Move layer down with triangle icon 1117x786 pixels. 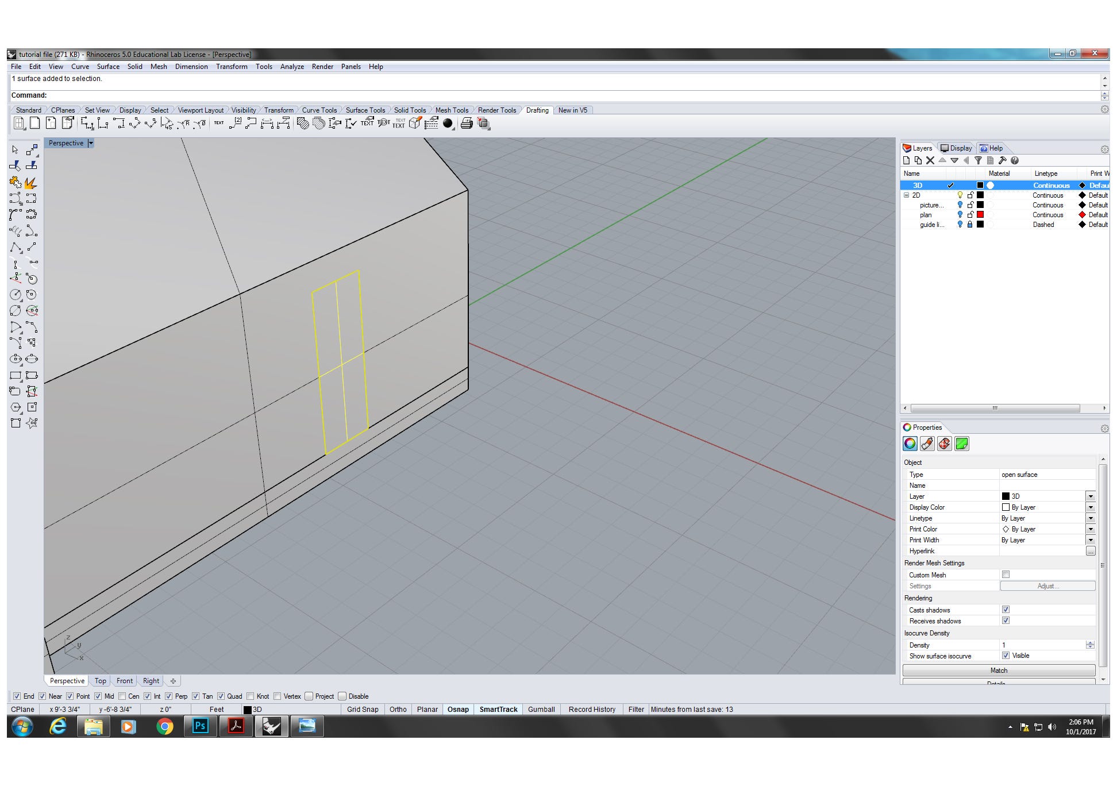(x=954, y=161)
